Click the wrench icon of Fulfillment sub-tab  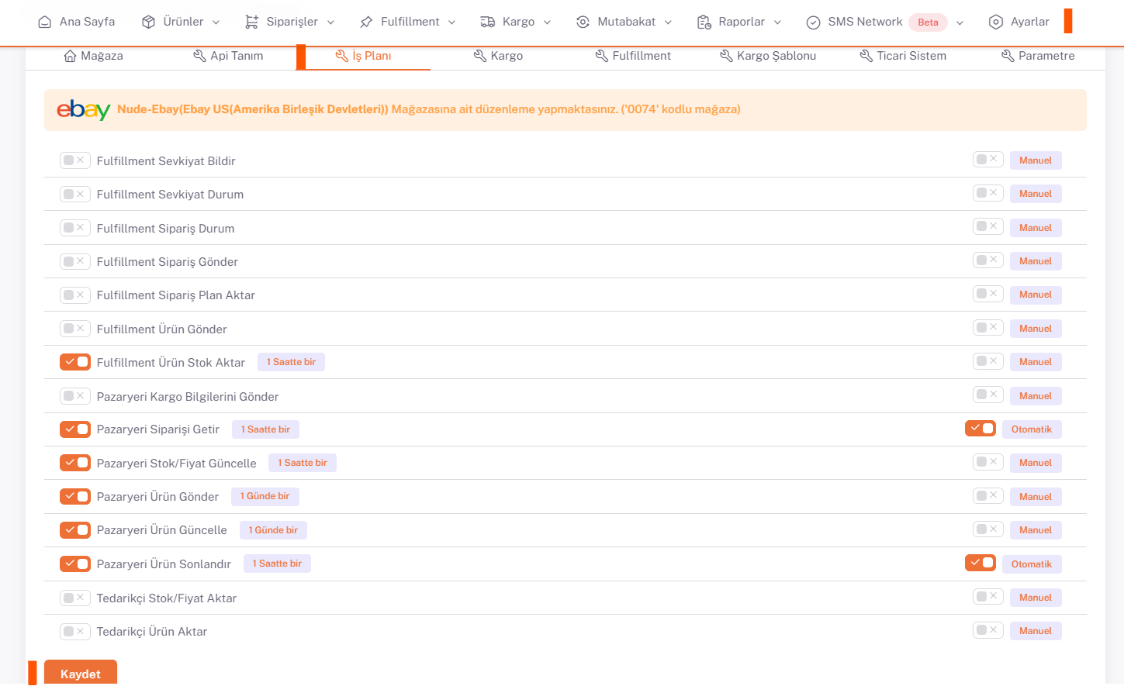point(601,56)
